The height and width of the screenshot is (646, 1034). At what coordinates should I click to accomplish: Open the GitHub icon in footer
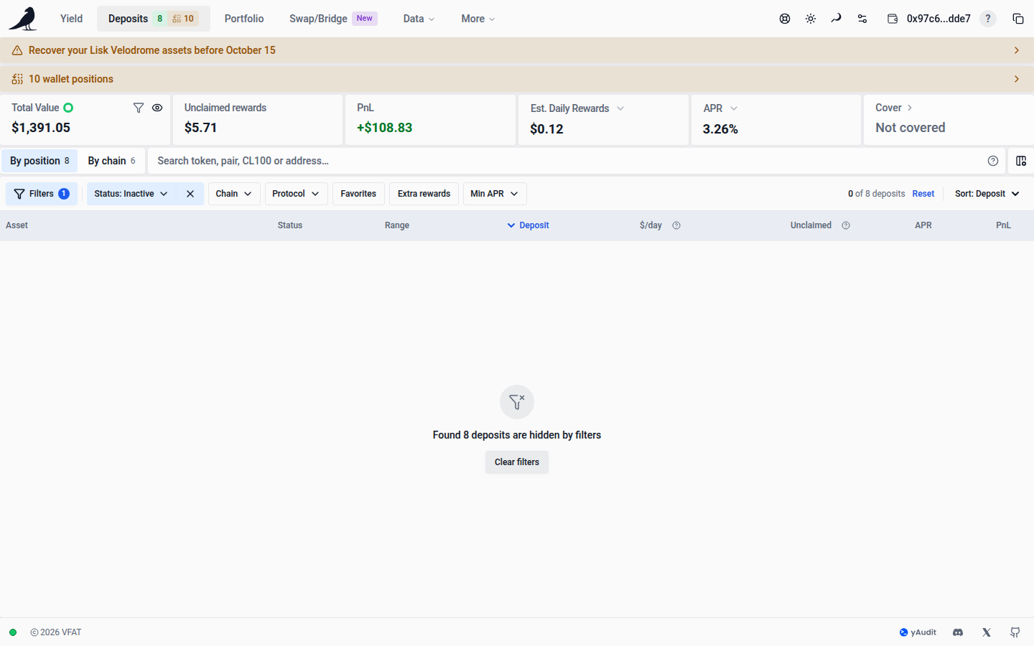click(1015, 632)
